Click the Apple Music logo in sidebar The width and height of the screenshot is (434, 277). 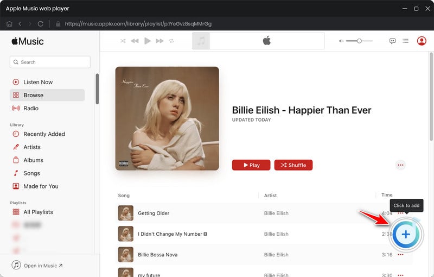point(28,41)
